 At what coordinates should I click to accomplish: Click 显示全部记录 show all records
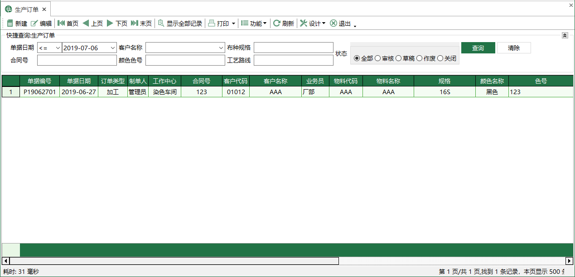tap(180, 24)
